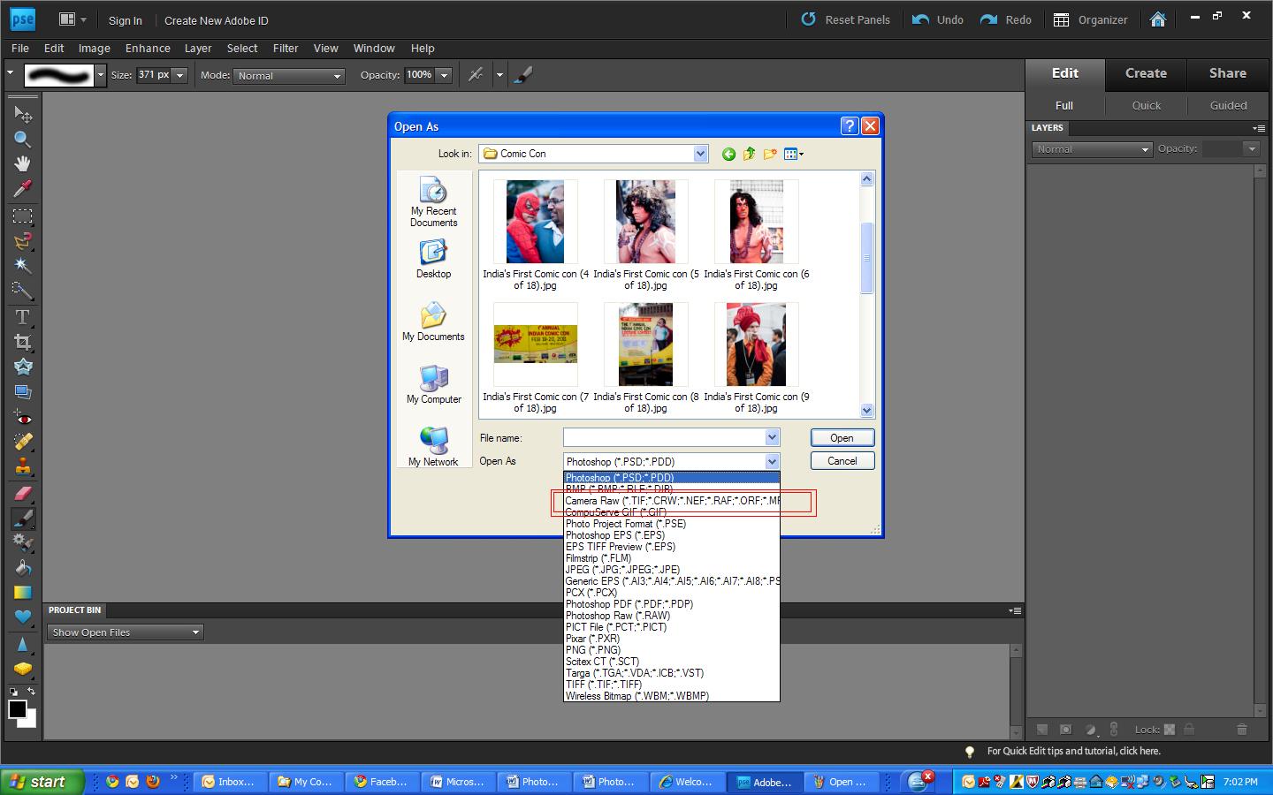
Task: Choose TIFF (*.TIF;*.TIFF) in list
Action: [x=672, y=685]
